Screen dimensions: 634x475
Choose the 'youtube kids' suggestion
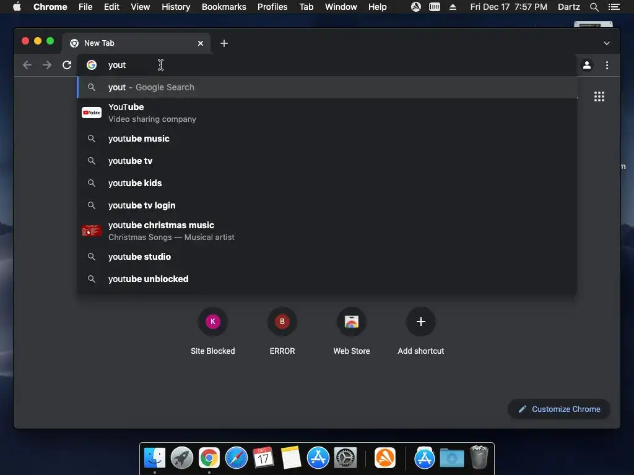click(x=327, y=183)
